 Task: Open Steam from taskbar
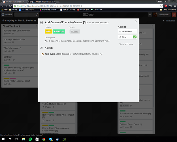(57, 139)
